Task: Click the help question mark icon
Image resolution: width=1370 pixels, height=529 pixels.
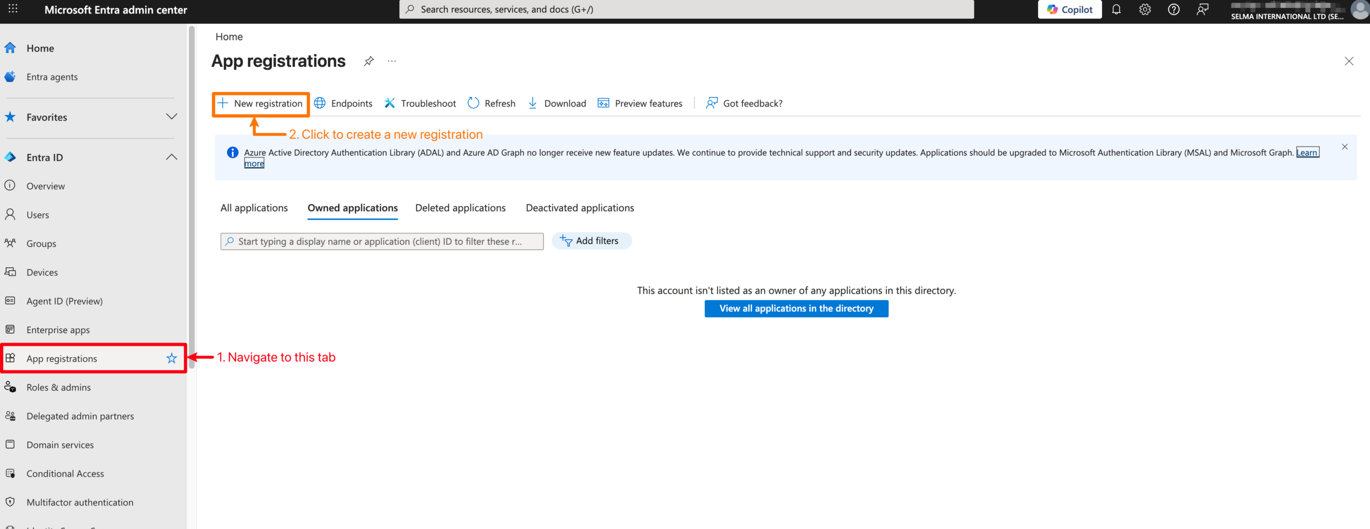Action: pos(1173,10)
